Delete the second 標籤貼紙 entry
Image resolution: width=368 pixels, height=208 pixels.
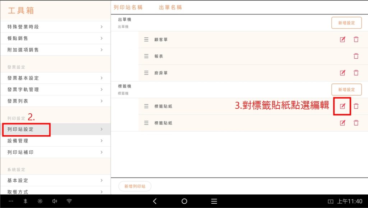356,123
